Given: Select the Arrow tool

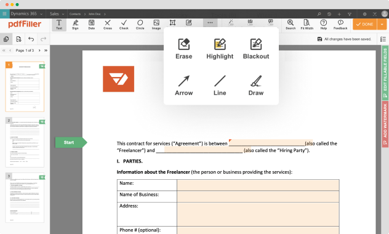Looking at the screenshot, I should (184, 86).
